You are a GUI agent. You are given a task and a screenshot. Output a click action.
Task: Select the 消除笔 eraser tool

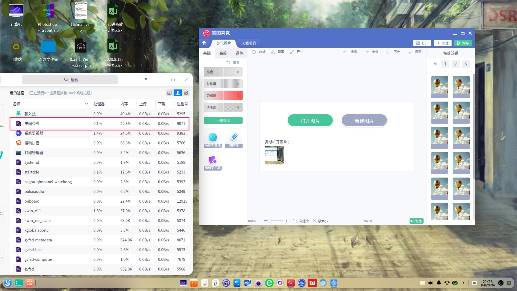point(234,138)
